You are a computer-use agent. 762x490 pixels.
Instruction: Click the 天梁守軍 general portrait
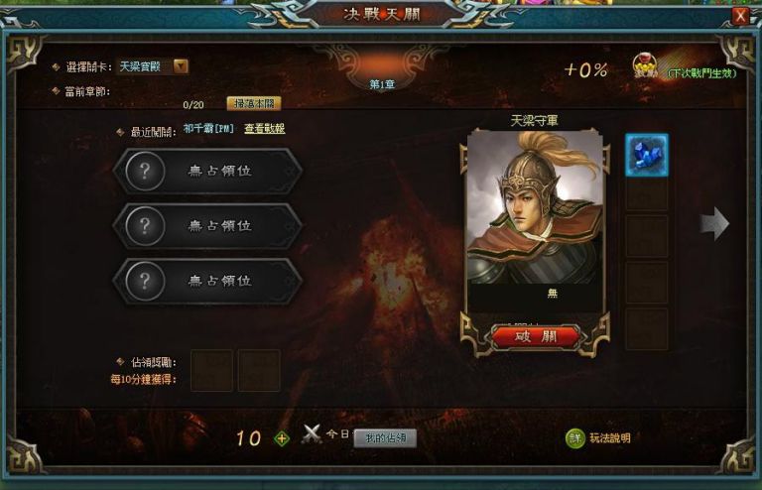point(535,208)
